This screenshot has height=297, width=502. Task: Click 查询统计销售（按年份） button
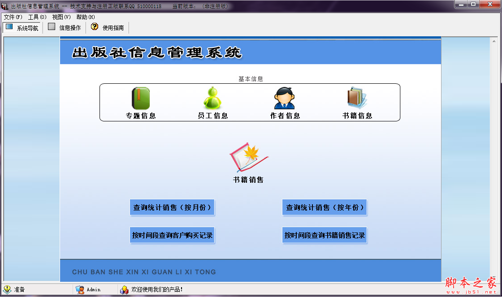pyautogui.click(x=325, y=207)
